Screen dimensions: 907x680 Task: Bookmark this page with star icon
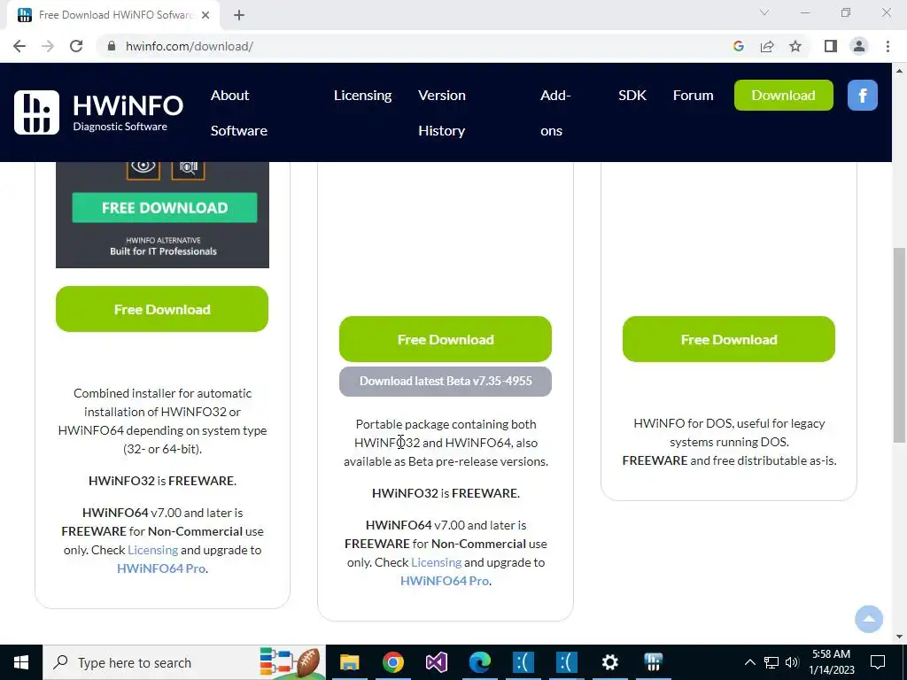pos(795,46)
